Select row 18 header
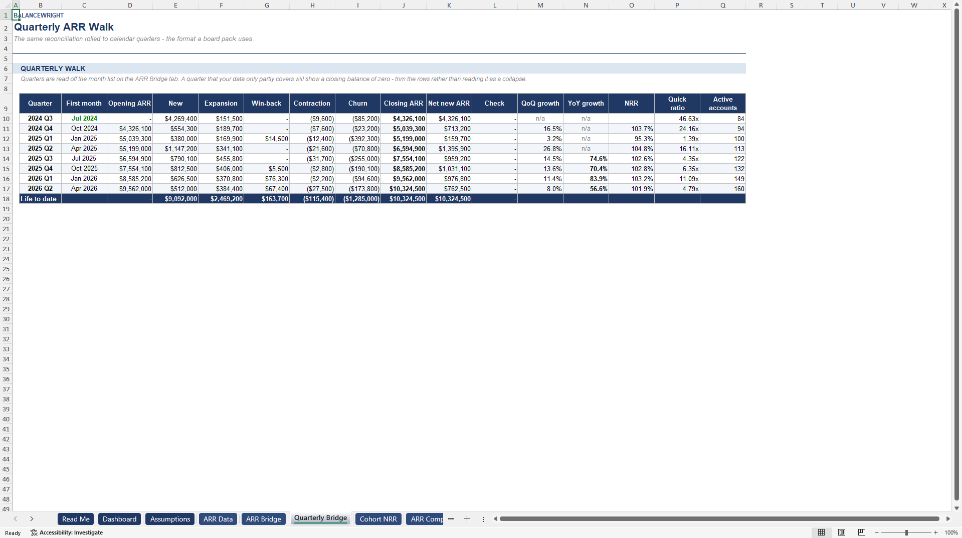Image resolution: width=962 pixels, height=538 pixels. [6, 199]
